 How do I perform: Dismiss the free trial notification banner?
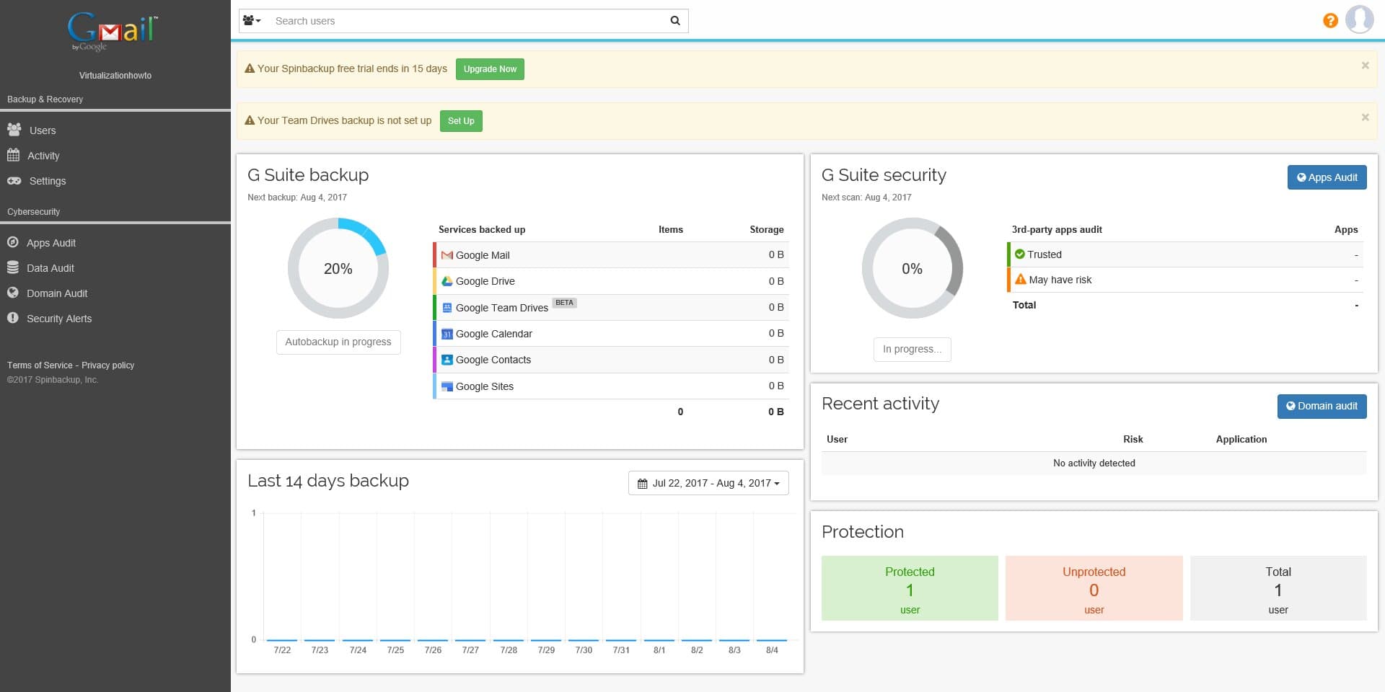tap(1365, 66)
